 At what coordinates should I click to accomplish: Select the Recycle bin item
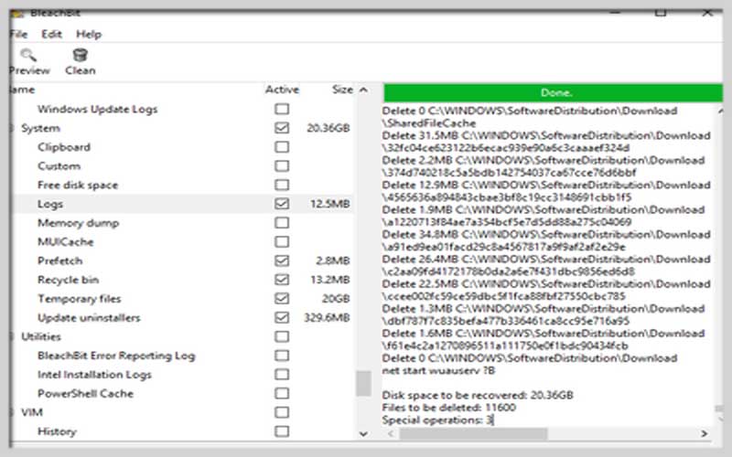coord(68,280)
